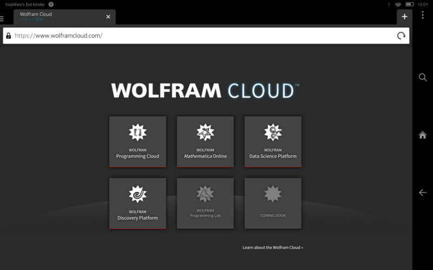433x270 pixels.
Task: Follow the Learn about the Wolfram Cloud link
Action: click(273, 247)
